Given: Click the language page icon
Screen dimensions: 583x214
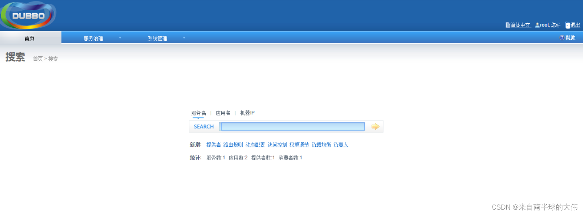Looking at the screenshot, I should (508, 25).
